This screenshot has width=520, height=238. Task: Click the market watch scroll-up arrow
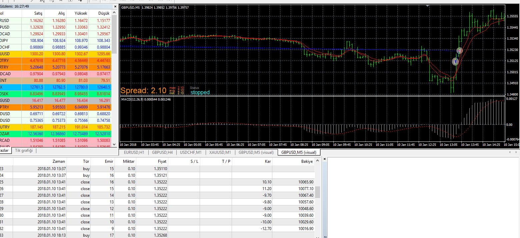pyautogui.click(x=115, y=13)
